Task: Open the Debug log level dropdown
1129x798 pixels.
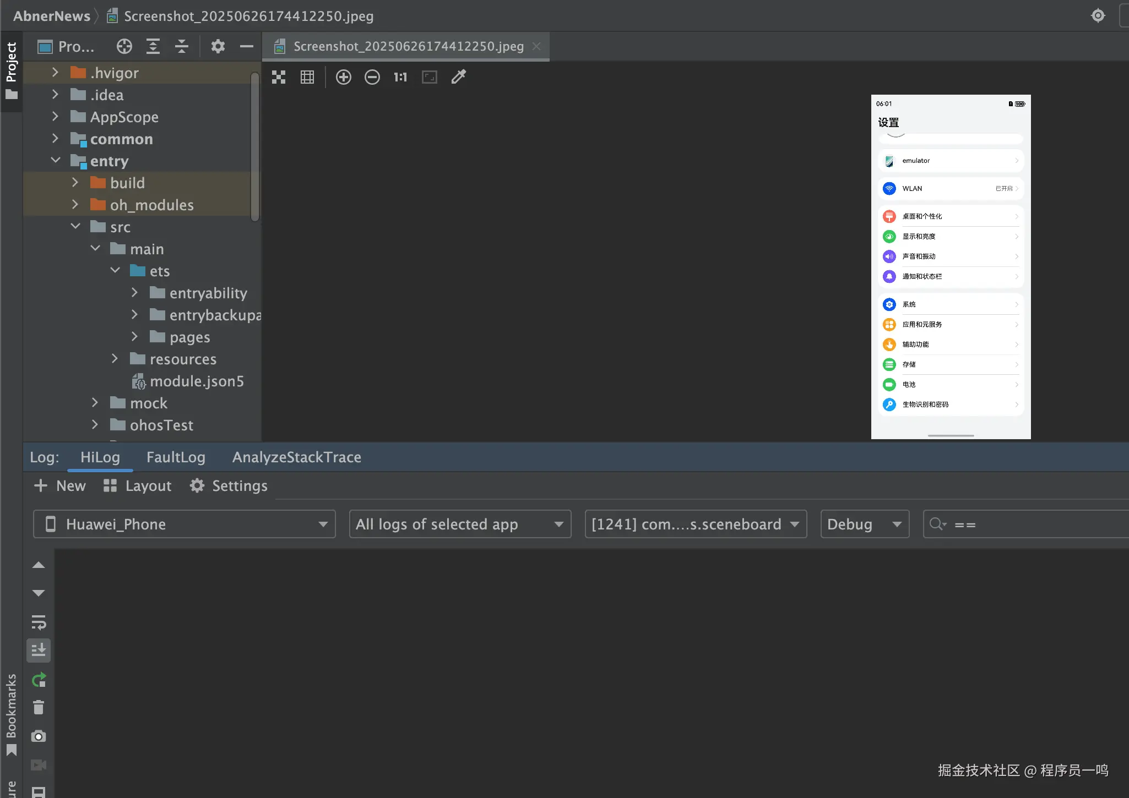Action: click(x=864, y=524)
